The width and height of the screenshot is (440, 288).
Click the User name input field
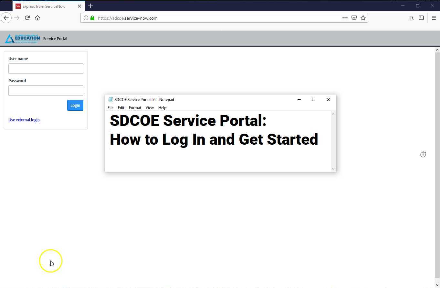pyautogui.click(x=46, y=68)
